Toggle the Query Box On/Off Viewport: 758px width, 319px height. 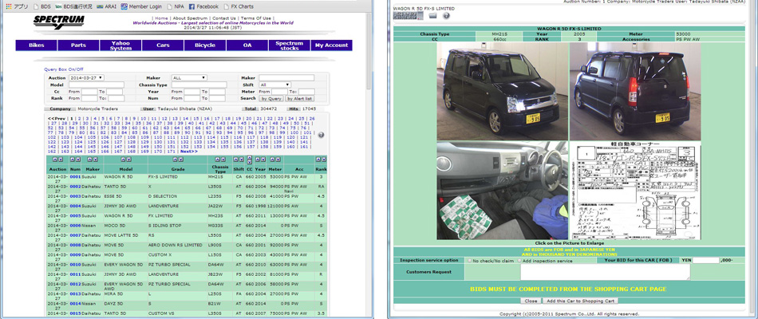pyautogui.click(x=63, y=69)
